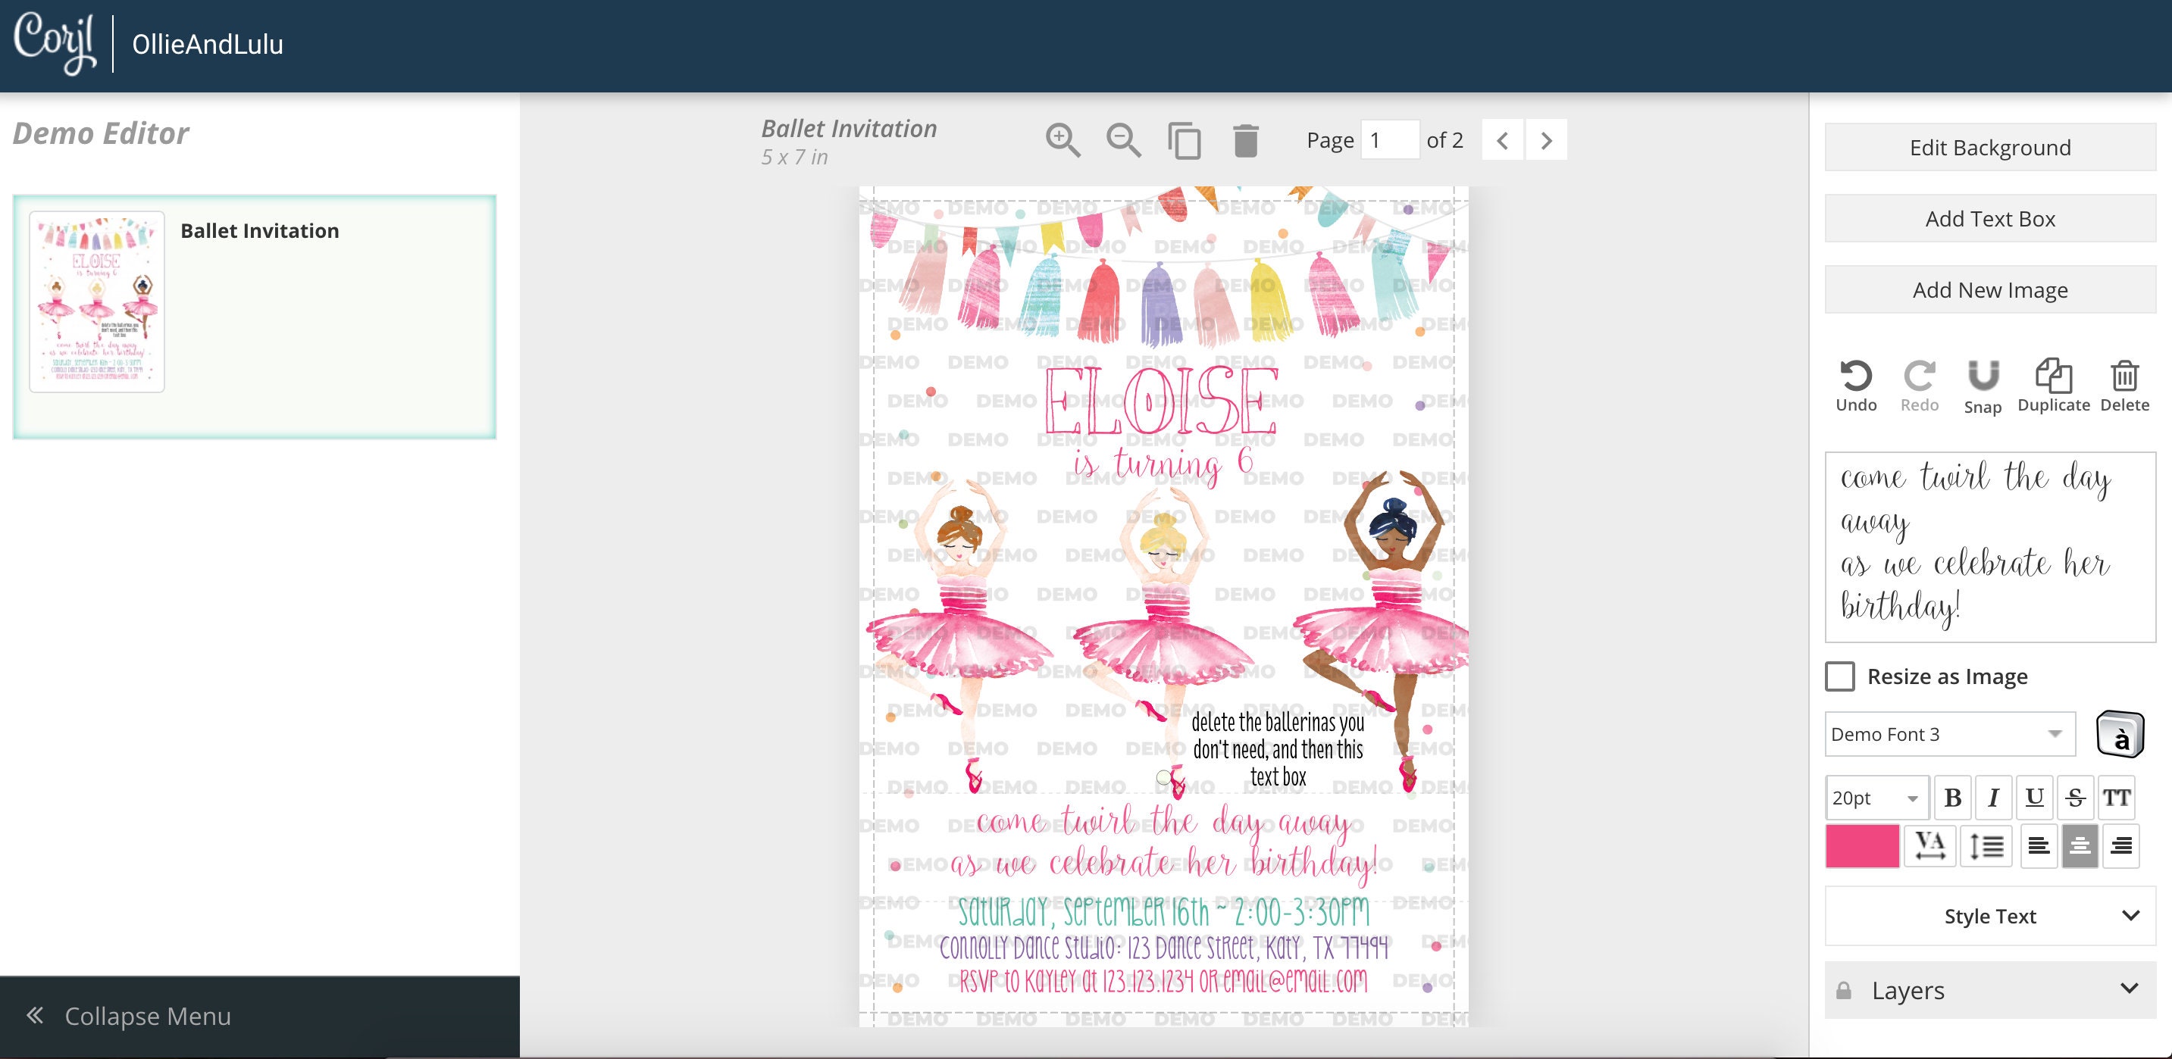Click the Edit Background button
Viewport: 2172px width, 1059px height.
click(1989, 147)
